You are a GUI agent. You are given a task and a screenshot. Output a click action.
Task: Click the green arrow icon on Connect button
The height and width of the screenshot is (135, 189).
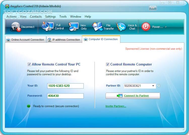119,96
